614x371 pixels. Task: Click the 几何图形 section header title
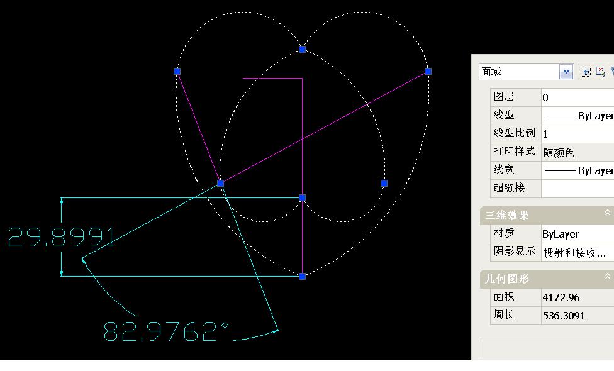click(x=507, y=279)
